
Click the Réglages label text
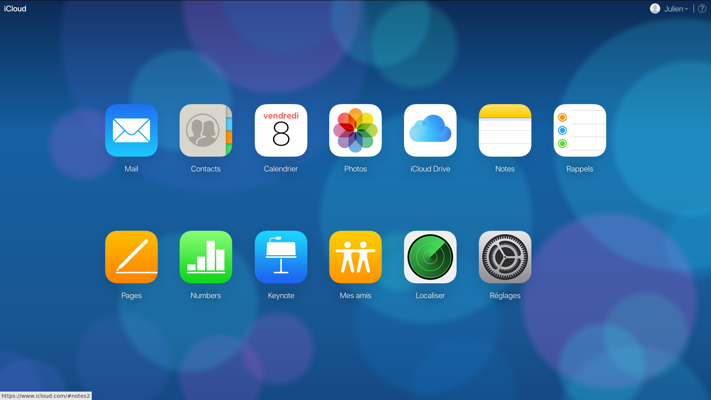click(505, 296)
